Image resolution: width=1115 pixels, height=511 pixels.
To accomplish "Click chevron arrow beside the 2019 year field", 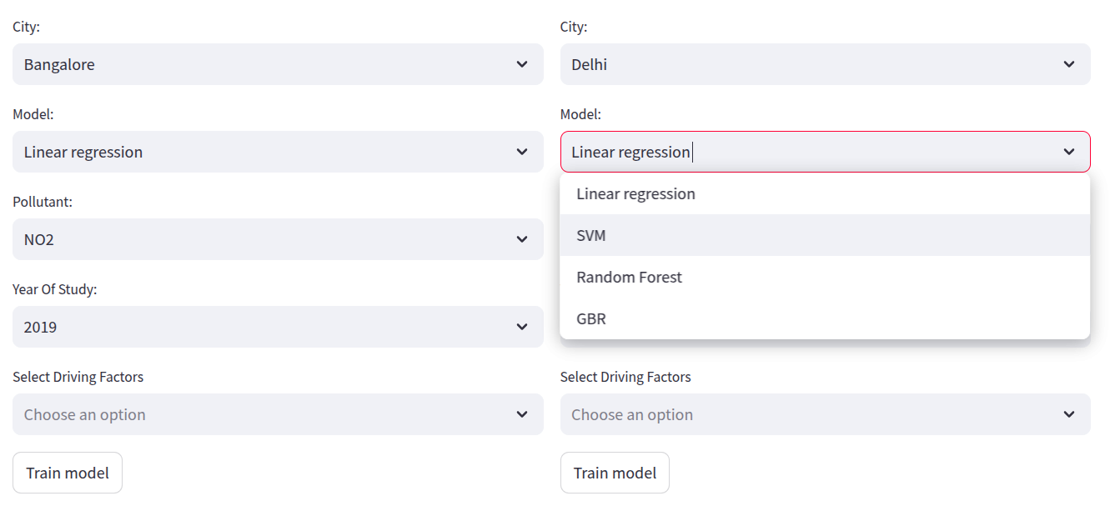I will tap(522, 327).
